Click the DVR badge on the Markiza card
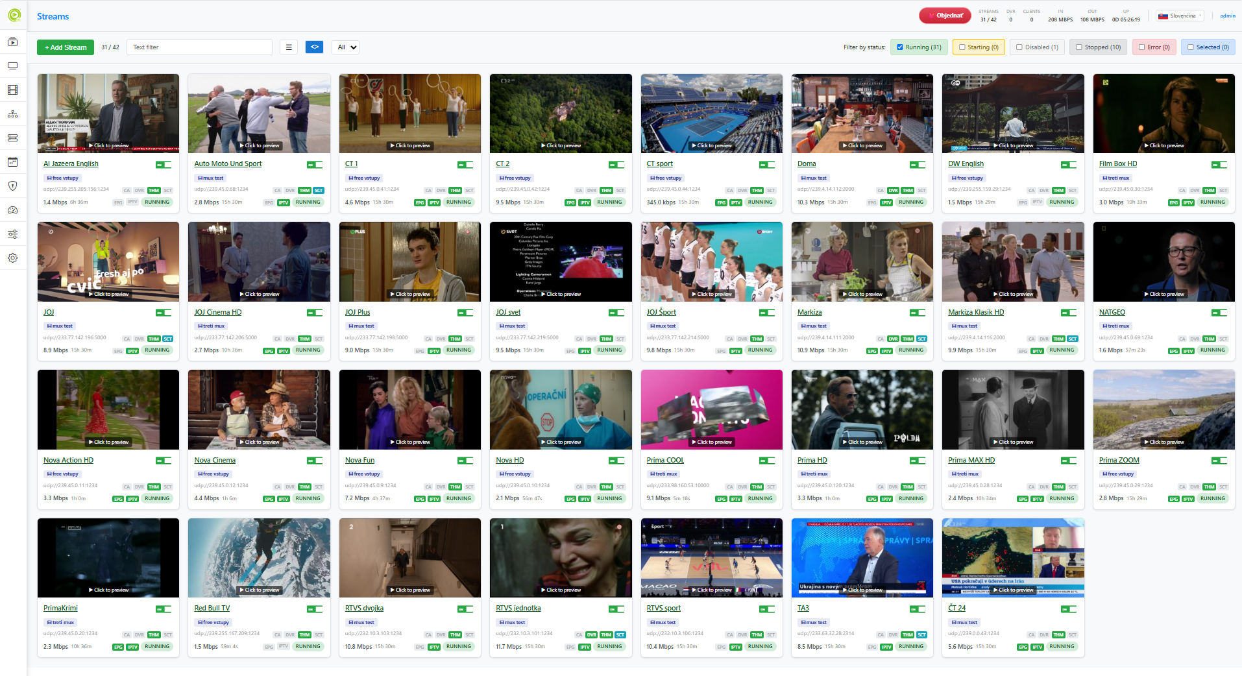This screenshot has width=1242, height=676. [x=894, y=339]
